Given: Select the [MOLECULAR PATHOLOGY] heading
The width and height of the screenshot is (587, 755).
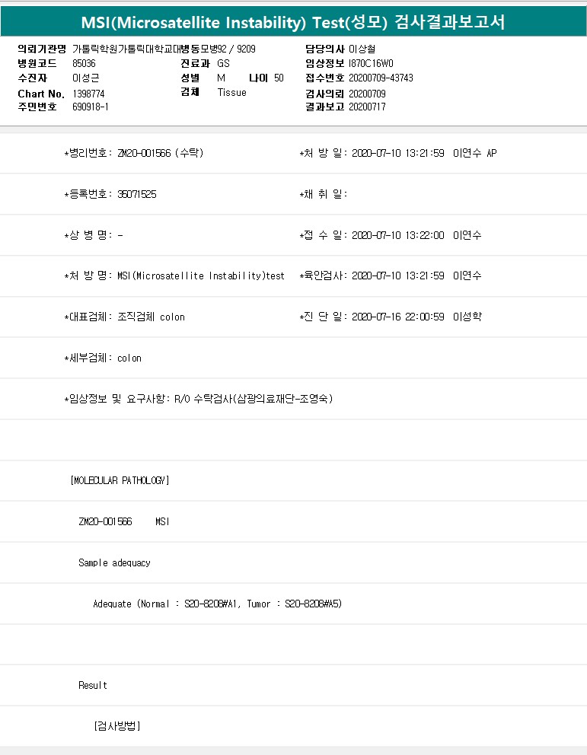Looking at the screenshot, I should tap(120, 480).
